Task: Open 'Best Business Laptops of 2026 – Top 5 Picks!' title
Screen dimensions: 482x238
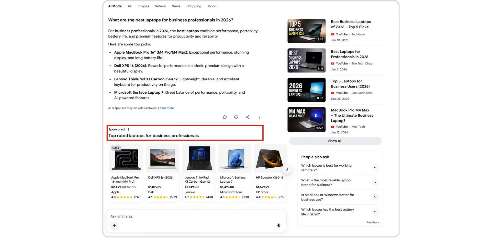Action: (x=351, y=24)
